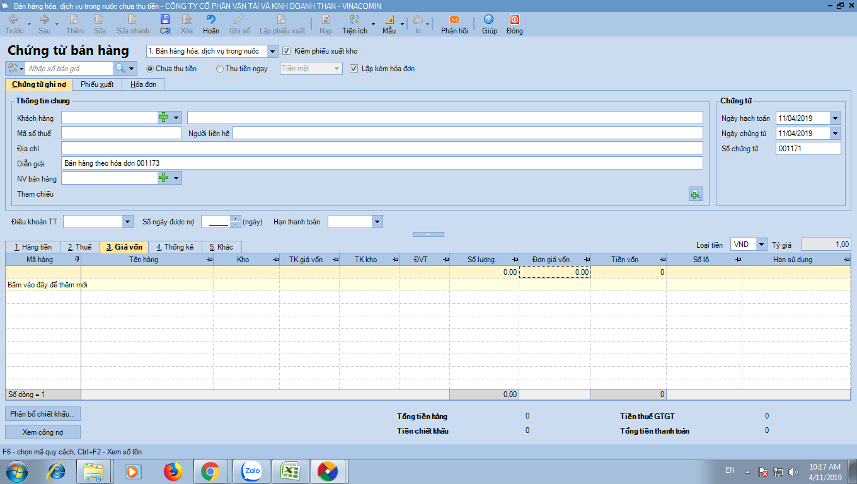Image resolution: width=857 pixels, height=484 pixels.
Task: Expand the Điều khoản TT dropdown
Action: (128, 222)
